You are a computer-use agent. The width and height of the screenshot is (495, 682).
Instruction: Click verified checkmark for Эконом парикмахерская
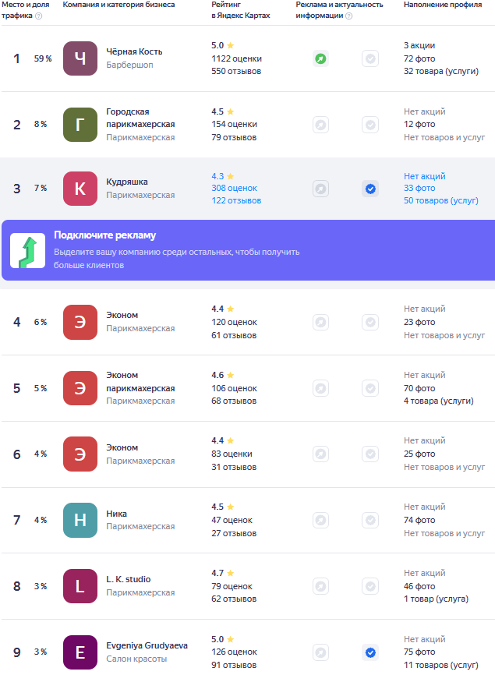pos(370,388)
